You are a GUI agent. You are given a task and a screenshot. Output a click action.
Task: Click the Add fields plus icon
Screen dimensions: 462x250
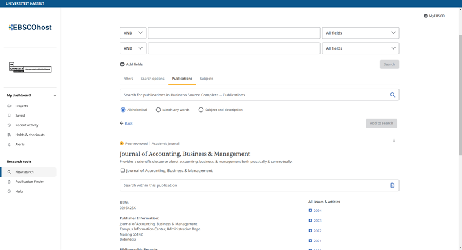(x=122, y=64)
